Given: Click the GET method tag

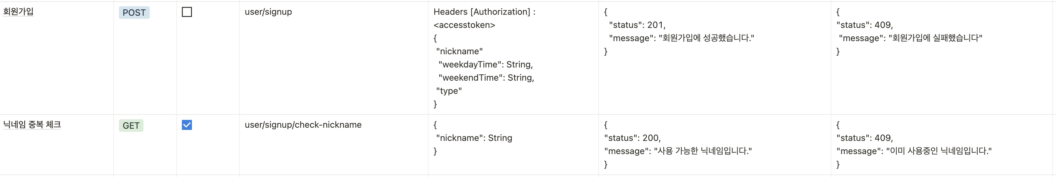Looking at the screenshot, I should (x=131, y=126).
